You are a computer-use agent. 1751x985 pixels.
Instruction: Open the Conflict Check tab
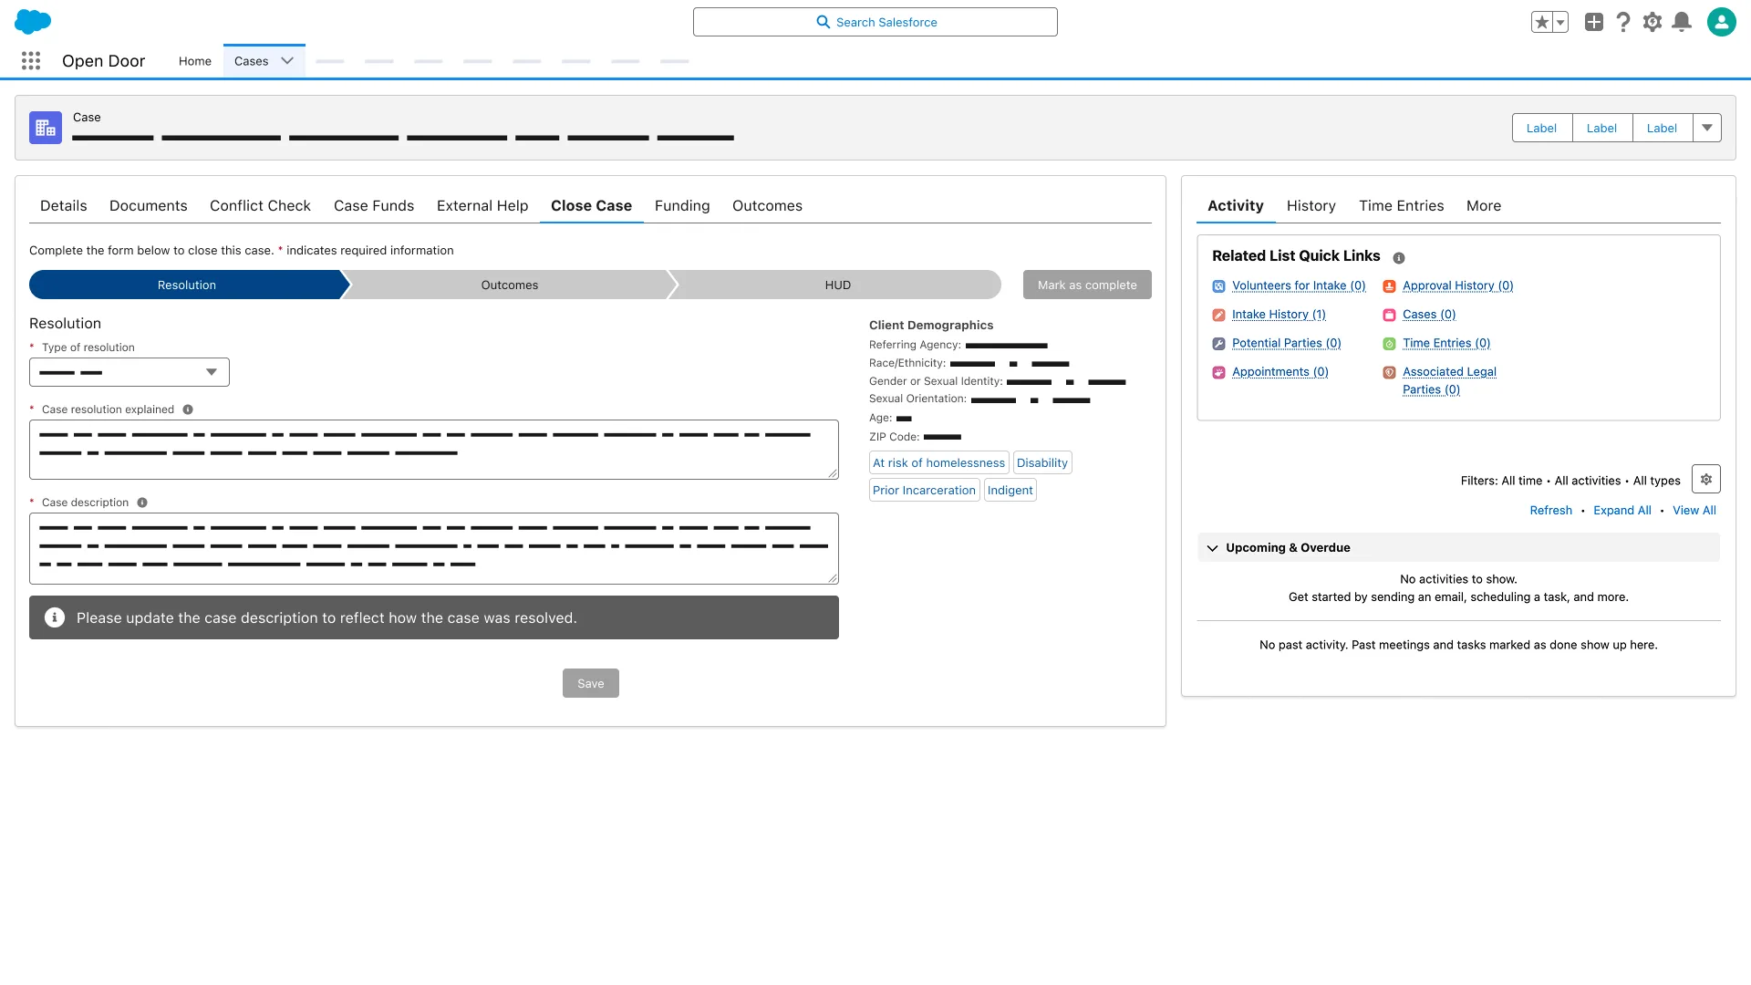[x=260, y=206]
